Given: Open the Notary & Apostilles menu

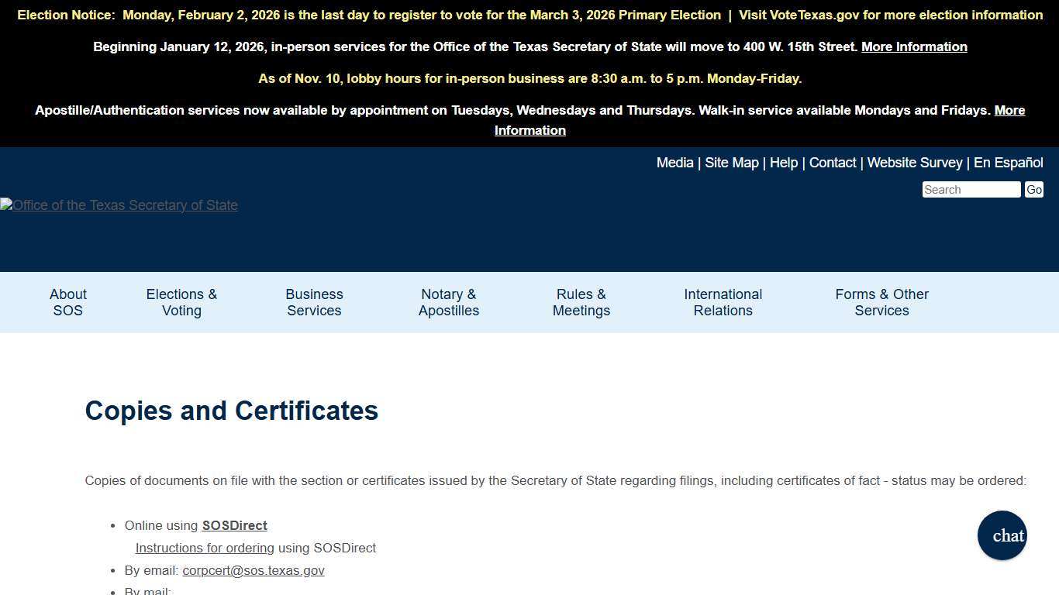Looking at the screenshot, I should (x=448, y=302).
